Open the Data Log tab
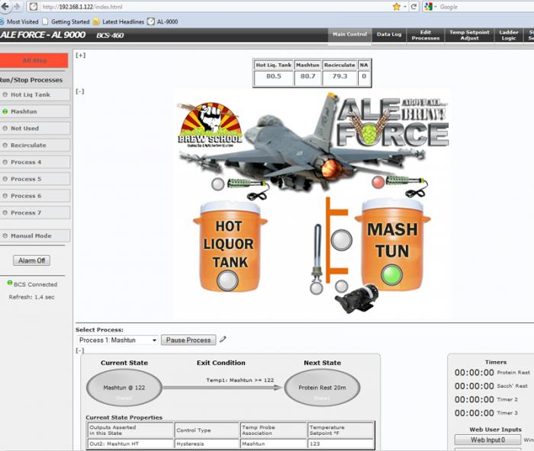The width and height of the screenshot is (534, 451). coord(389,35)
